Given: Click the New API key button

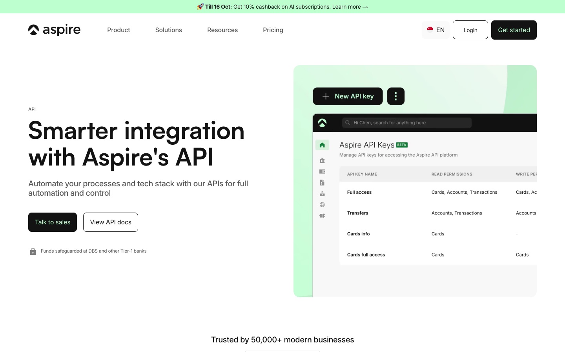Looking at the screenshot, I should pos(348,96).
